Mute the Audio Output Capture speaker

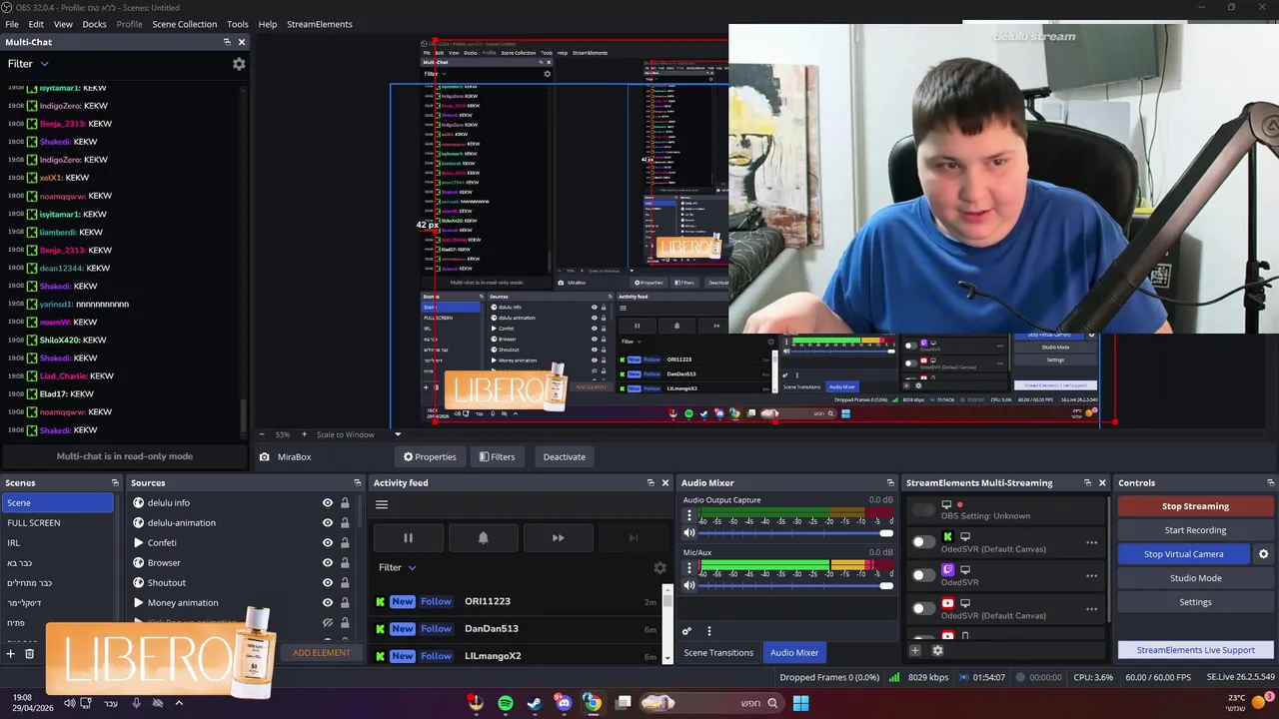[x=688, y=533]
